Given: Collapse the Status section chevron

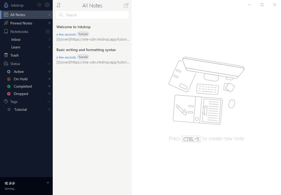Looking at the screenshot, I should click(49, 63).
